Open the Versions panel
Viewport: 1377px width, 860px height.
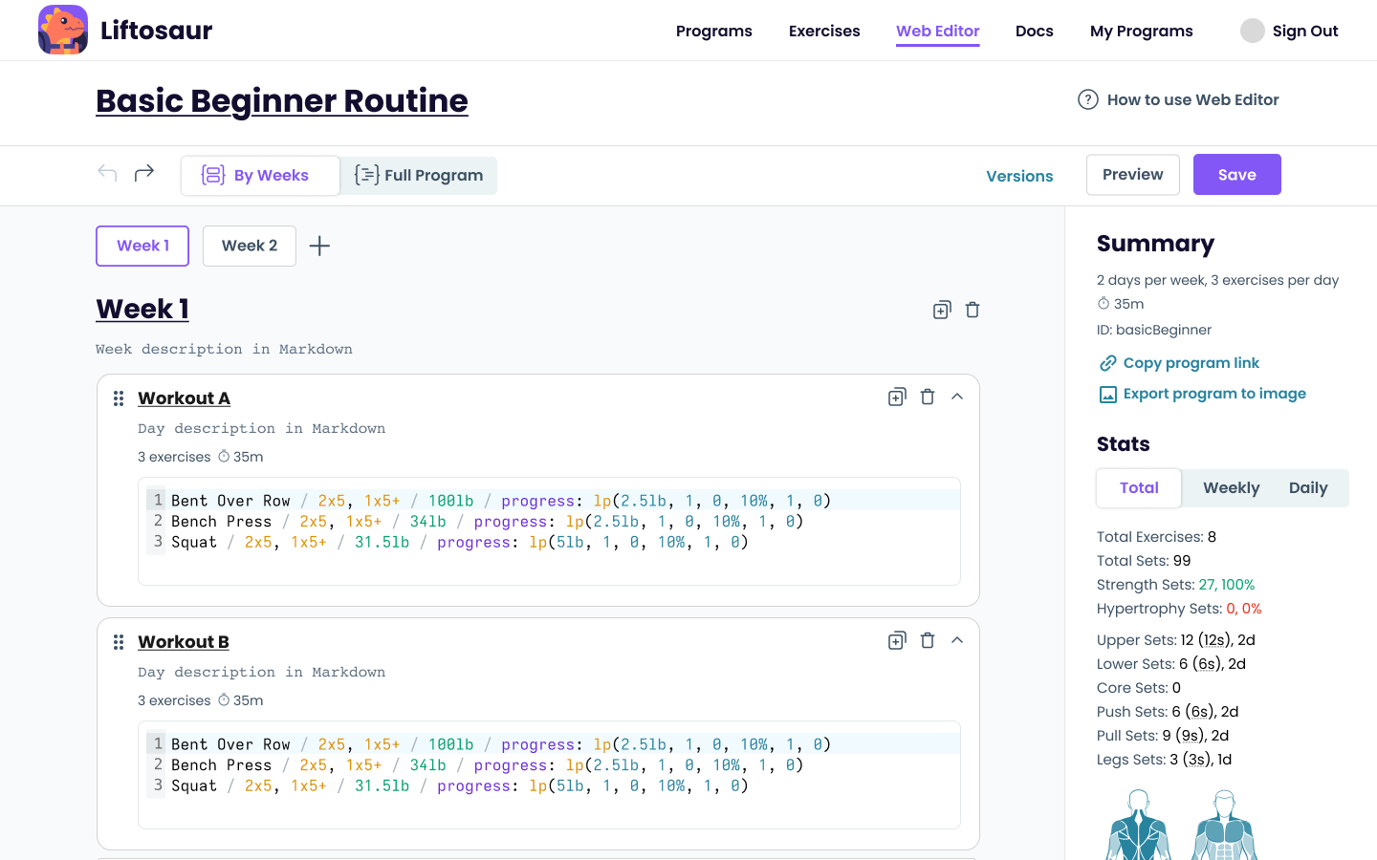1019,176
